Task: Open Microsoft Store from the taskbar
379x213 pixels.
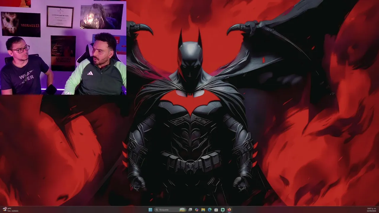Action: [x=216, y=210]
